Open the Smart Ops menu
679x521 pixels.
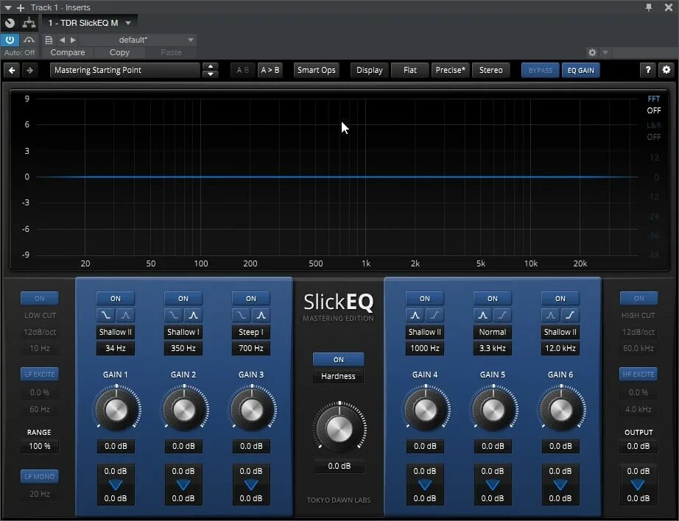(x=316, y=70)
